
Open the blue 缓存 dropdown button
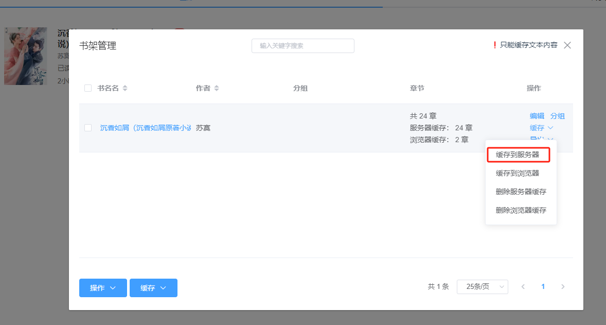[x=153, y=288]
